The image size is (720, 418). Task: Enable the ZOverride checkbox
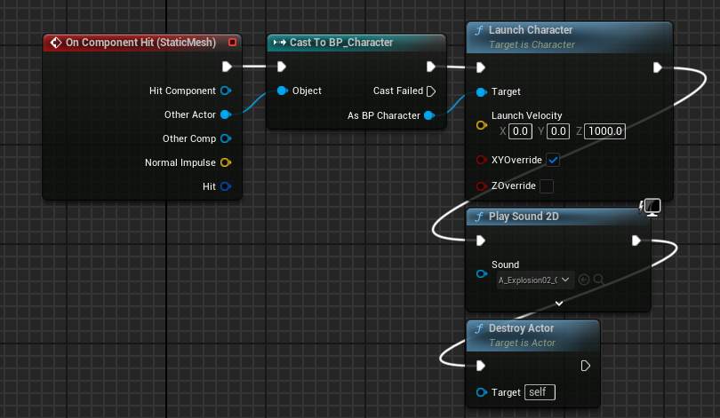[547, 186]
